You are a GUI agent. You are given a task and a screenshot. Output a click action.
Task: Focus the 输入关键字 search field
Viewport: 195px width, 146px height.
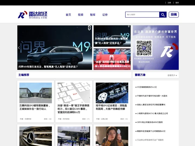[x=142, y=15]
